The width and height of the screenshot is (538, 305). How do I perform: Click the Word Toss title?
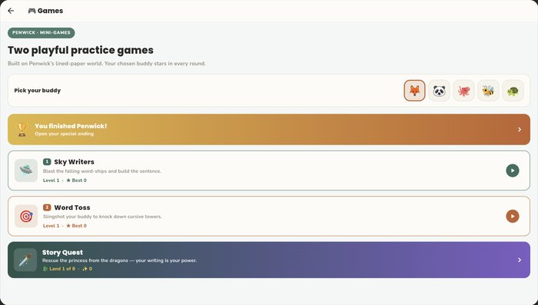[72, 207]
